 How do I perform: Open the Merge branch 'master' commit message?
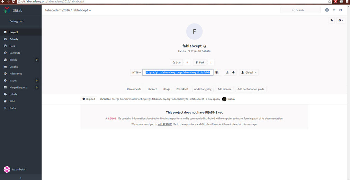click(x=158, y=99)
